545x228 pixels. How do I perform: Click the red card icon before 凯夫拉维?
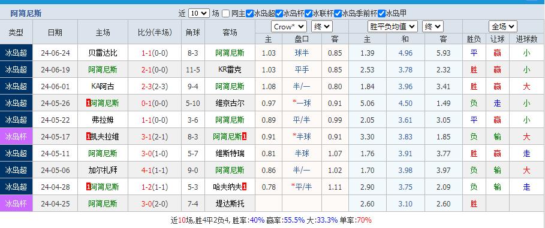pos(88,136)
